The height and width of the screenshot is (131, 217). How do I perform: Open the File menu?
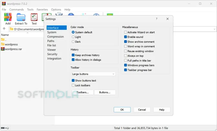(4, 10)
